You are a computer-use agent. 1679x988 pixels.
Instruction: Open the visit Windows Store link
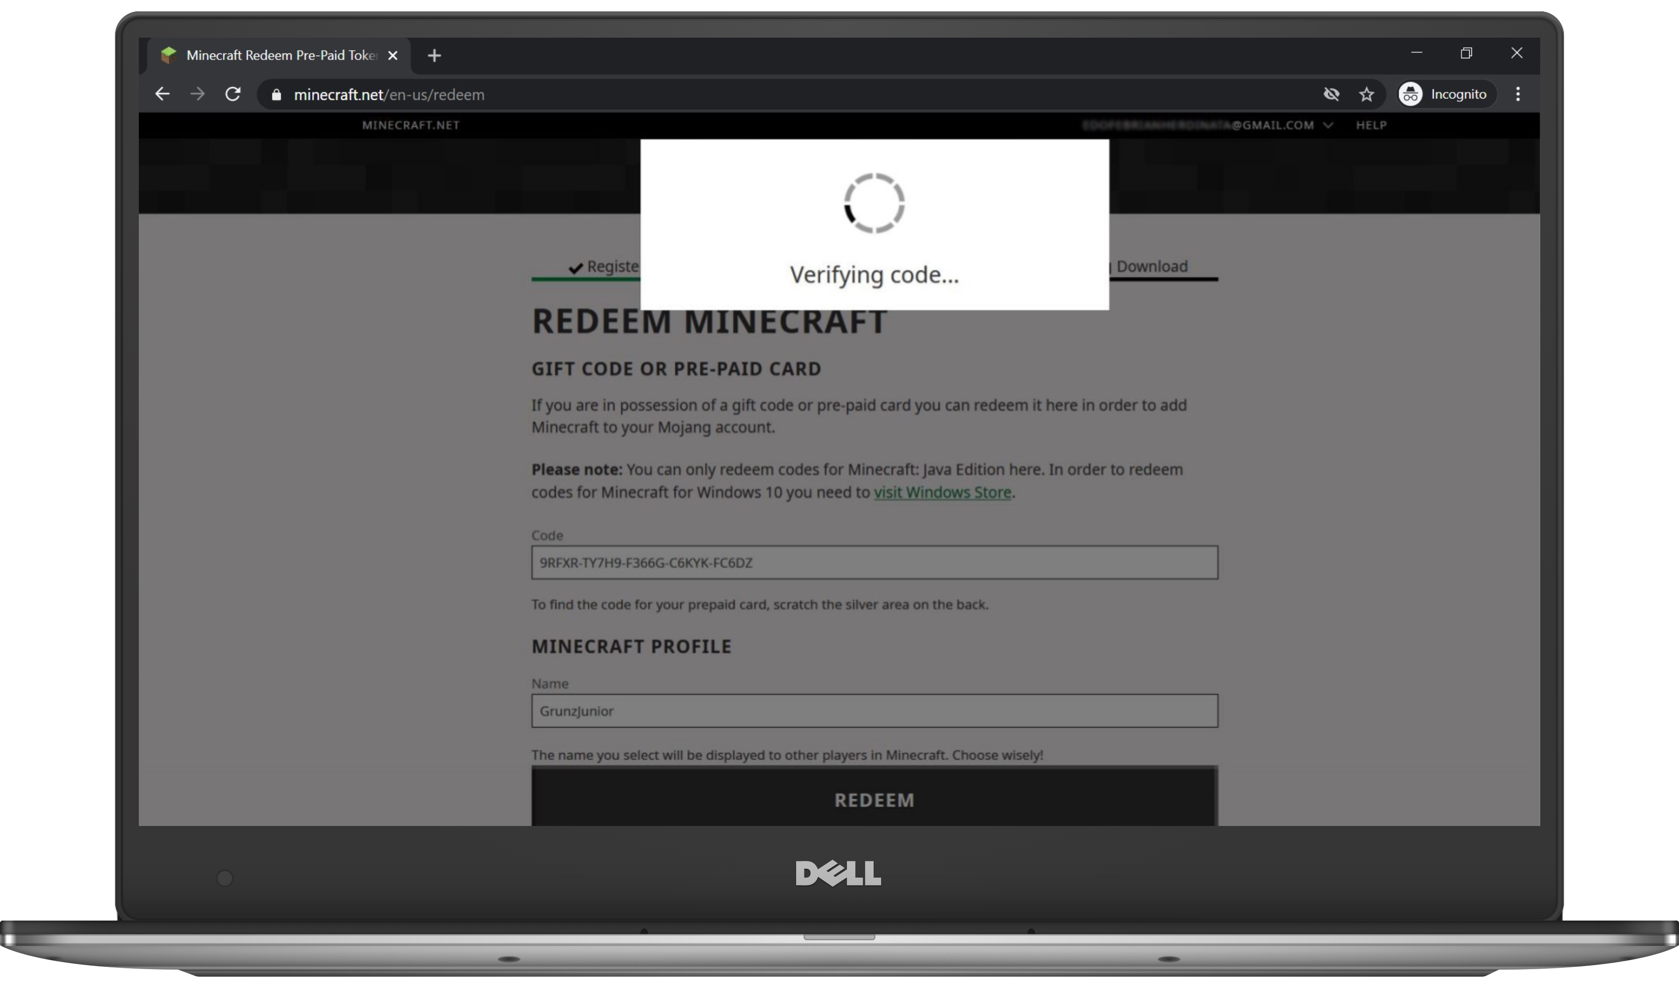943,492
